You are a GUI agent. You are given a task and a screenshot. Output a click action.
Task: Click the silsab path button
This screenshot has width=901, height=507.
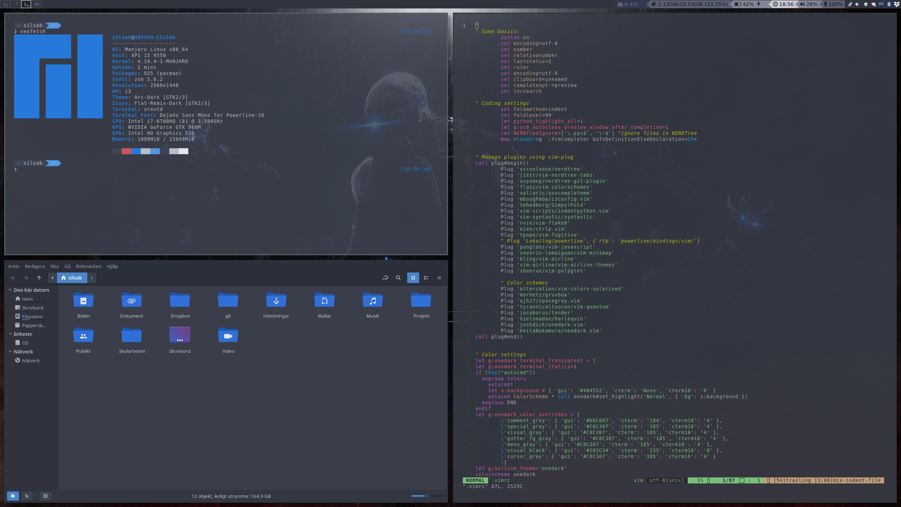(x=72, y=278)
